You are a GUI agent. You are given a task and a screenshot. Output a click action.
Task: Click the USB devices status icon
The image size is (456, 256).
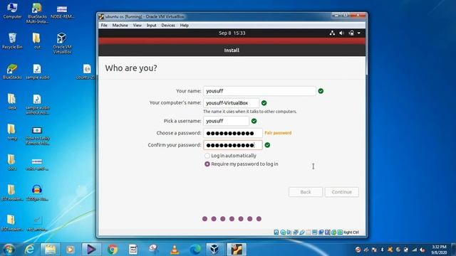[302, 233]
